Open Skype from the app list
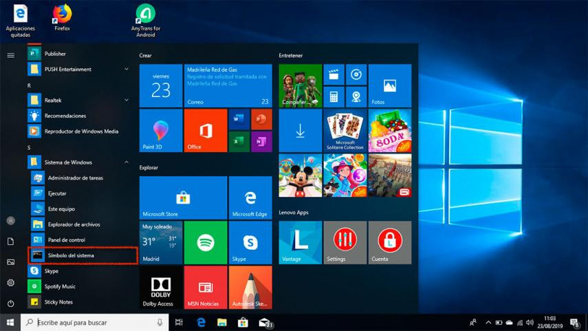 coord(79,271)
